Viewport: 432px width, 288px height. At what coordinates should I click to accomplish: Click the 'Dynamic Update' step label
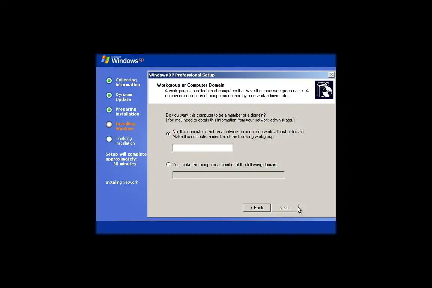(124, 97)
